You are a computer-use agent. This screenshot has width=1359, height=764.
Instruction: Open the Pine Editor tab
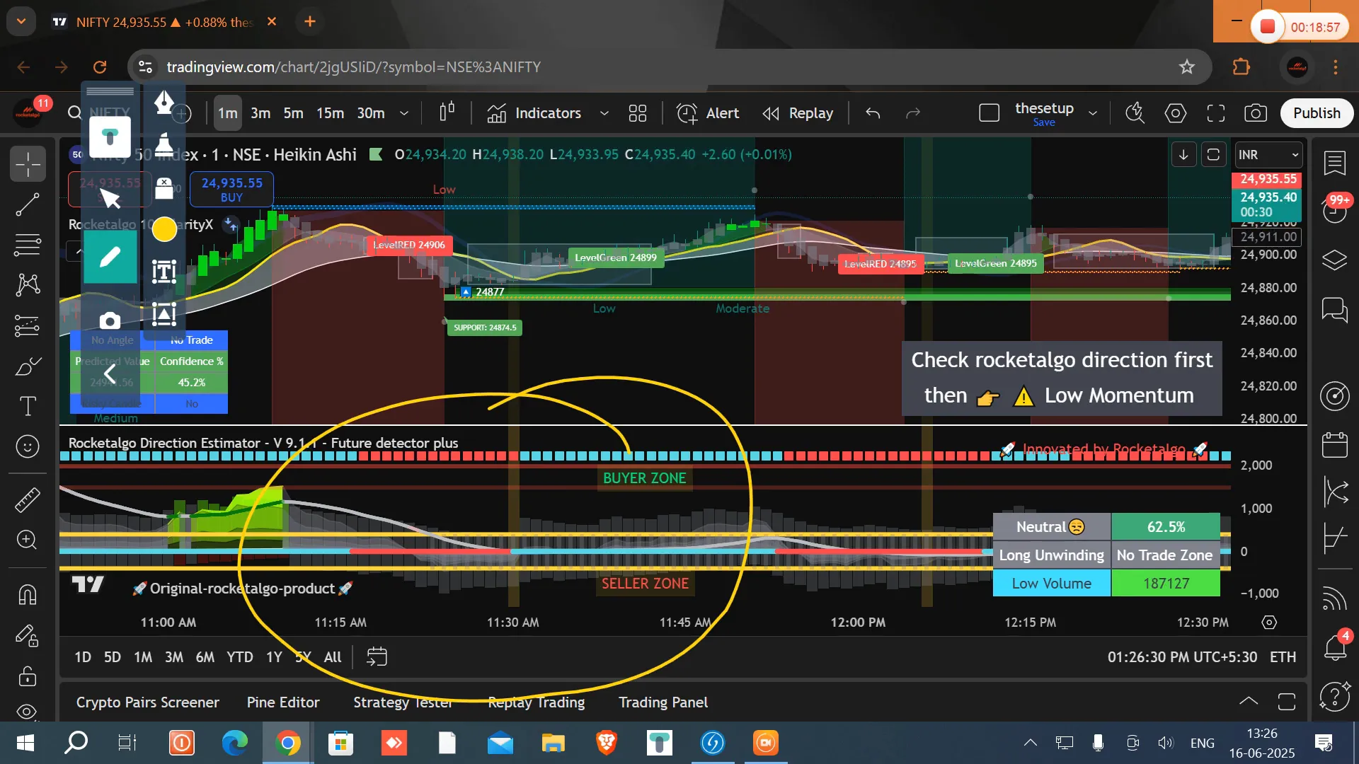tap(283, 702)
